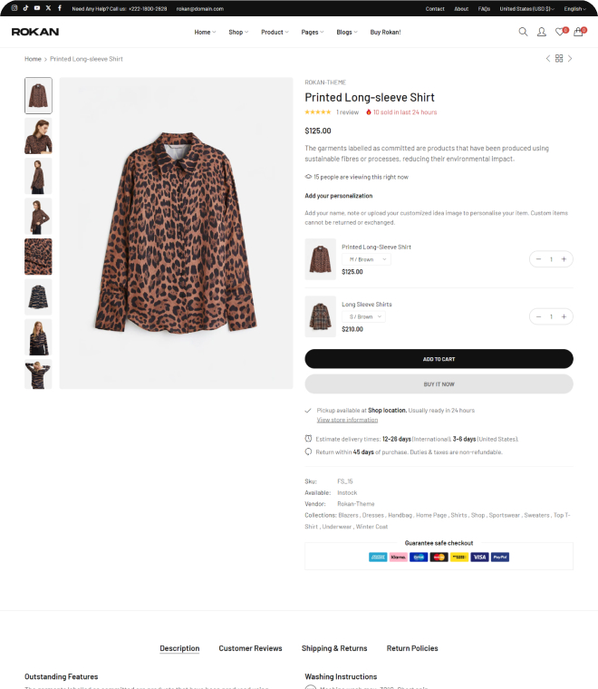Go to next product arrow
The width and height of the screenshot is (598, 689).
(x=570, y=58)
